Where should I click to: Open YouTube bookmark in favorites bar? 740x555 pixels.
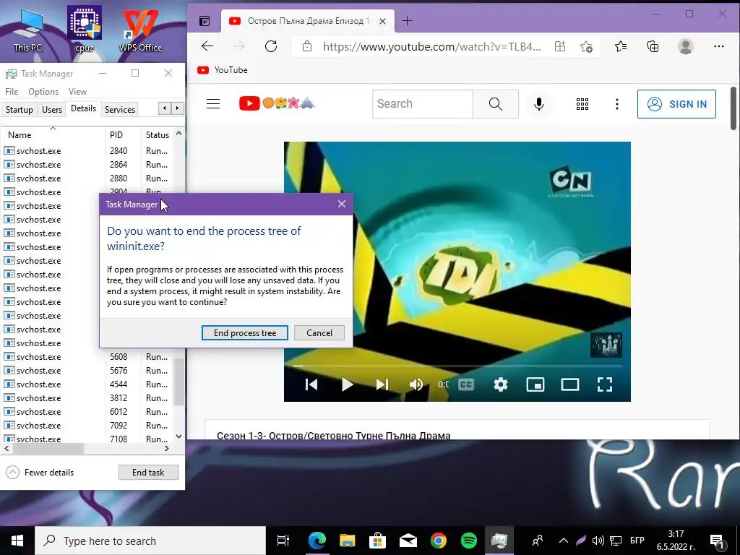[223, 70]
